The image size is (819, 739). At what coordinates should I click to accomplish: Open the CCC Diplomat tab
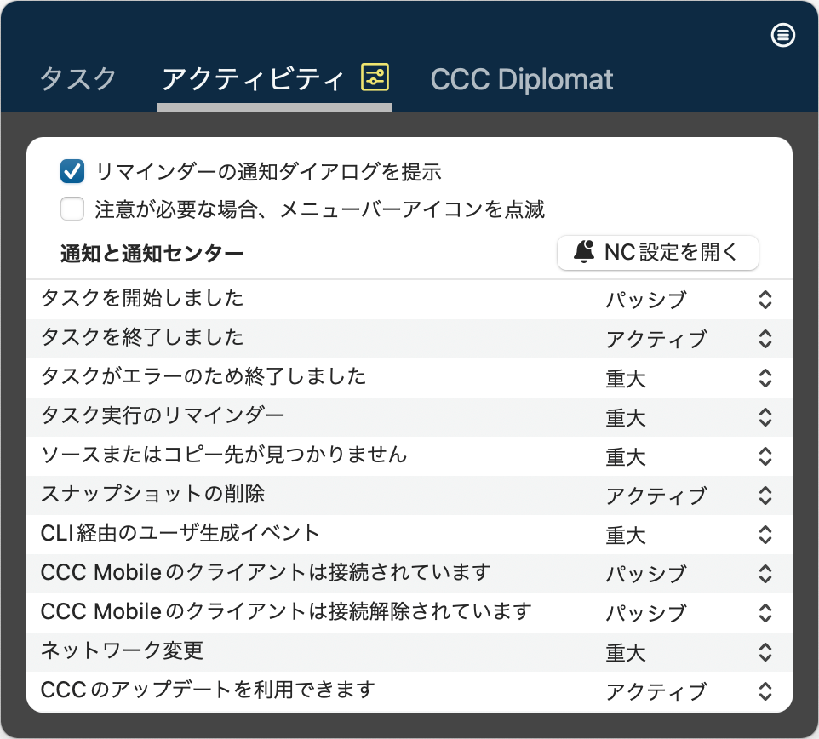[521, 79]
